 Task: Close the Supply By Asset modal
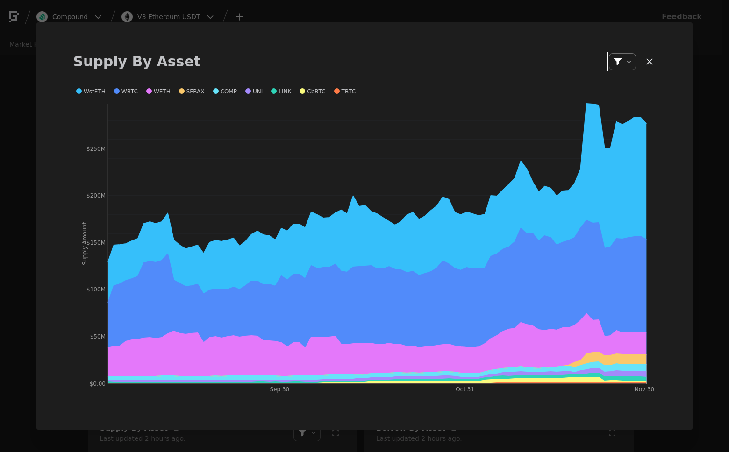pos(650,62)
